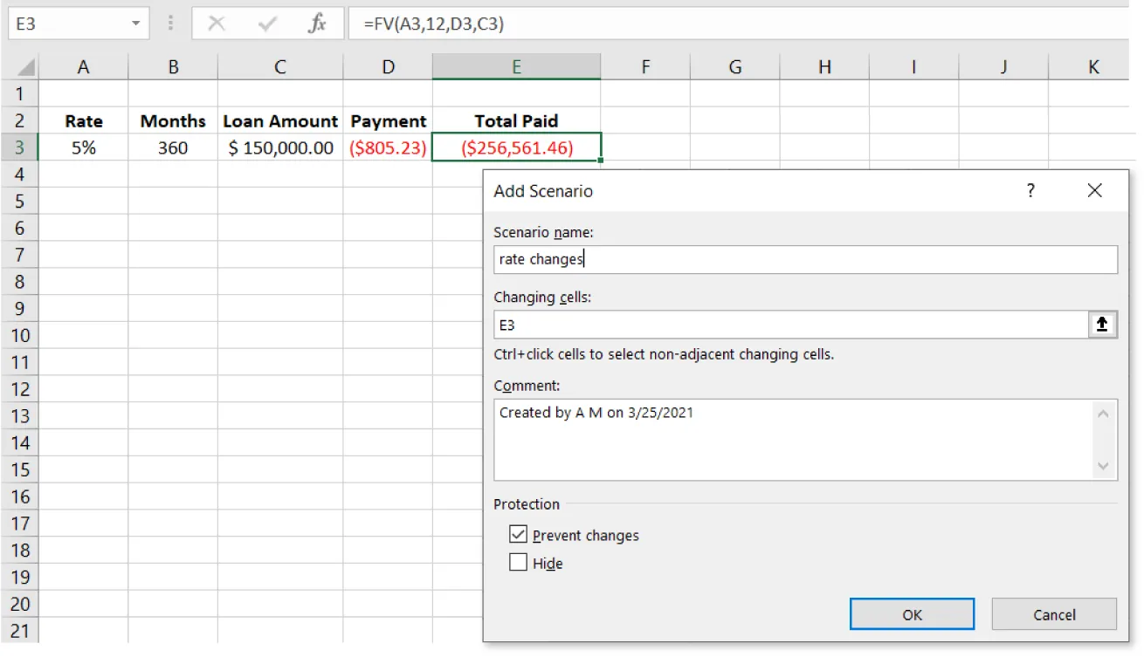Select the Payment value cell D3
Screen dimensions: 1144x657
[388, 147]
